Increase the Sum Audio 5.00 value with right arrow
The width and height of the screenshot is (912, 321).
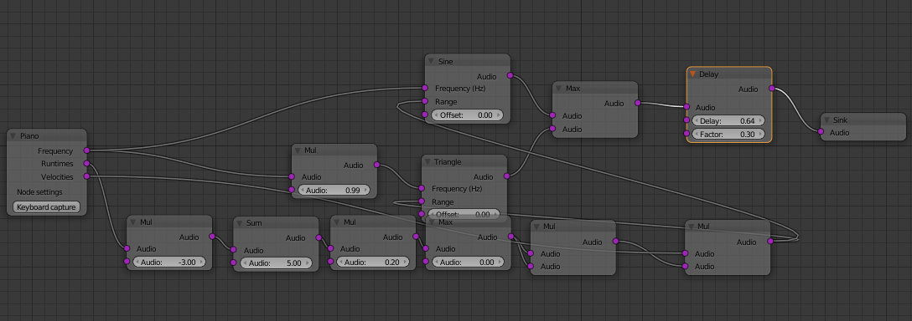tap(308, 263)
